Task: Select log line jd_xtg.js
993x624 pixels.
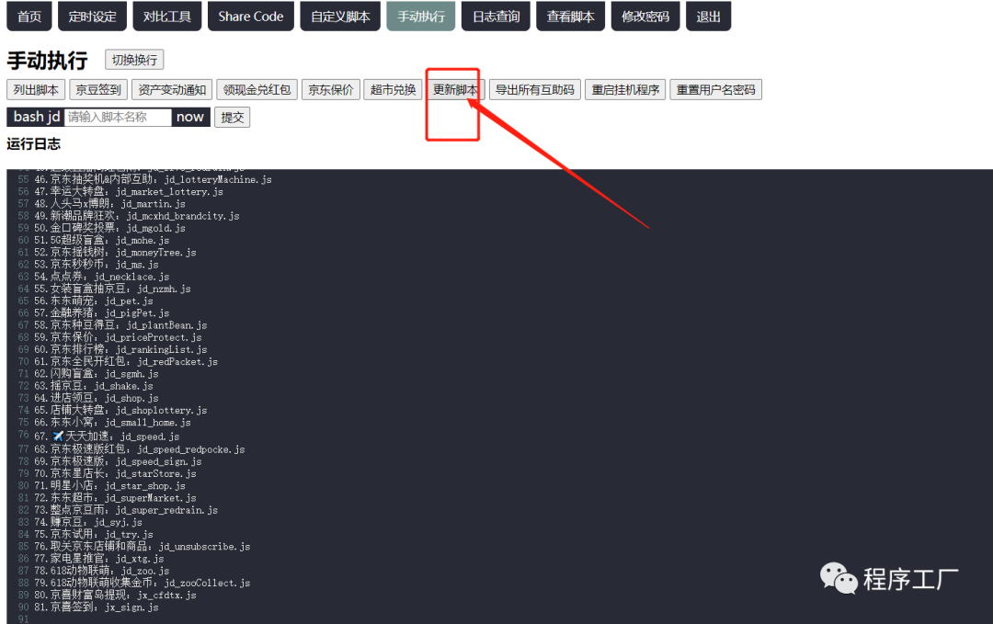Action: pos(98,559)
